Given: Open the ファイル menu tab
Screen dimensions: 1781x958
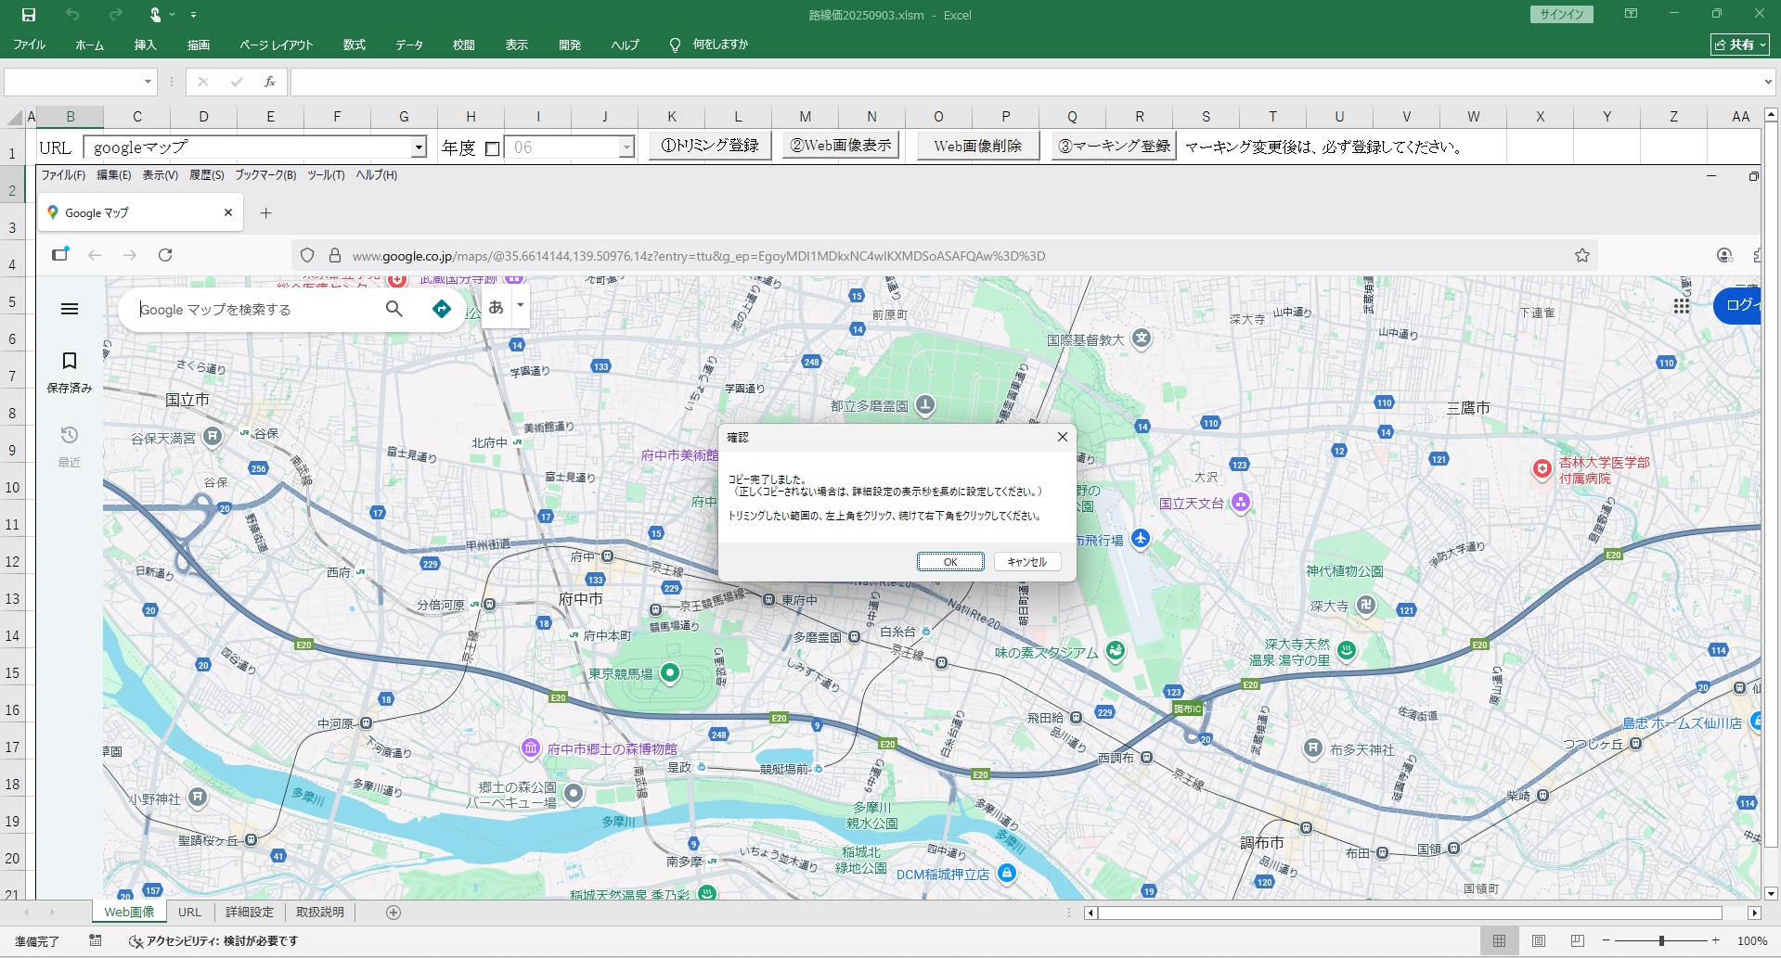Looking at the screenshot, I should pos(29,45).
